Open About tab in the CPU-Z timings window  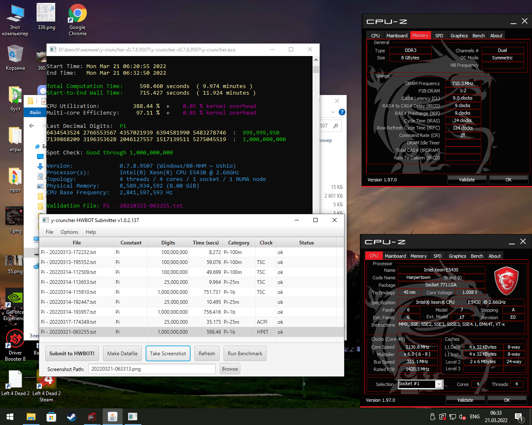point(496,36)
